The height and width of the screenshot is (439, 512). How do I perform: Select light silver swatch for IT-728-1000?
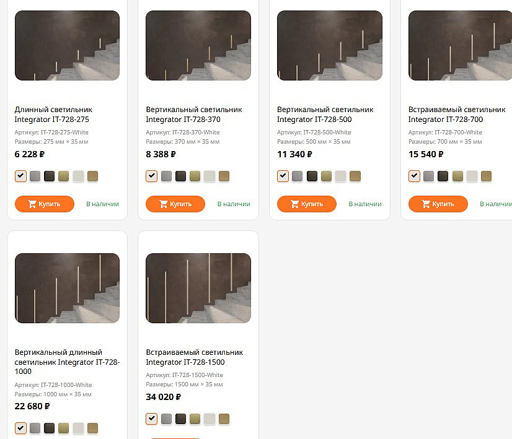78,428
